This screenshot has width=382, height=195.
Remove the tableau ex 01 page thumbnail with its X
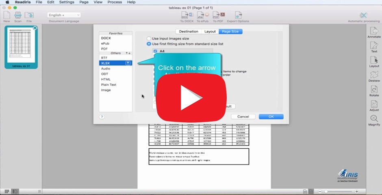pyautogui.click(x=35, y=28)
